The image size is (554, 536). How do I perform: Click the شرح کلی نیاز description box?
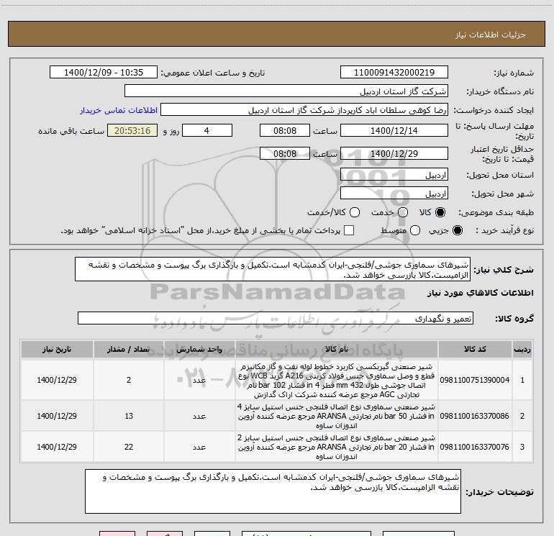(273, 270)
